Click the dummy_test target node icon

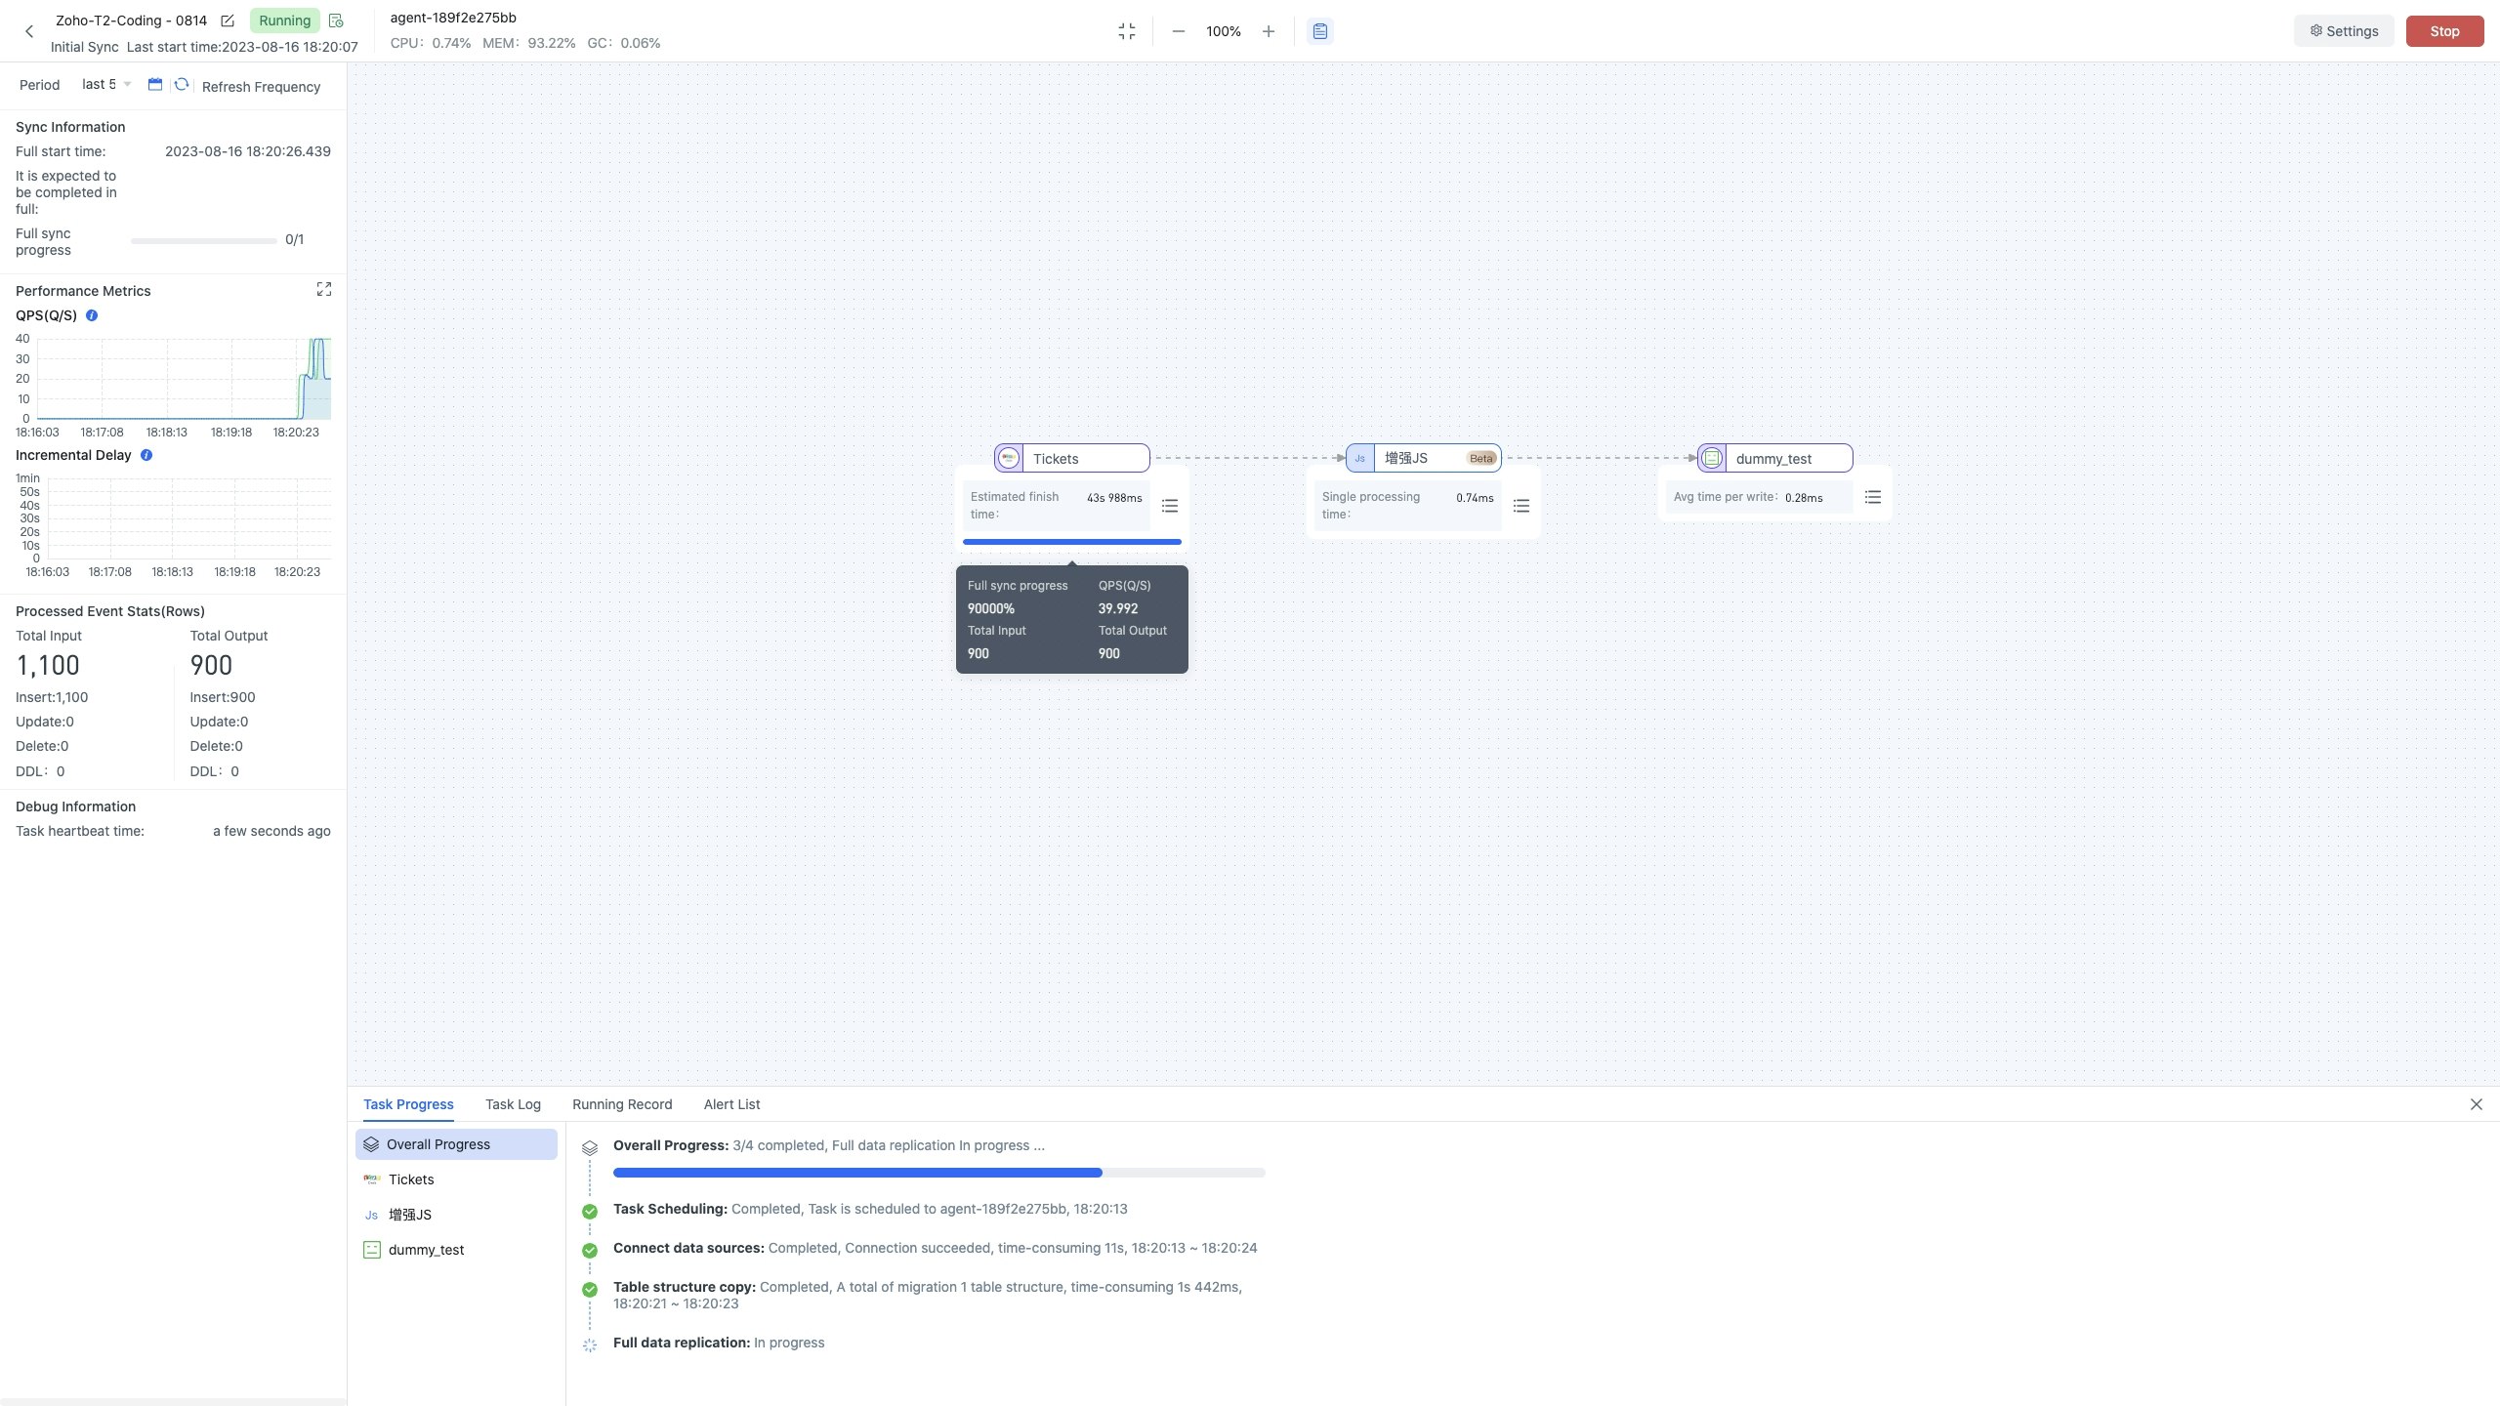pos(1712,458)
